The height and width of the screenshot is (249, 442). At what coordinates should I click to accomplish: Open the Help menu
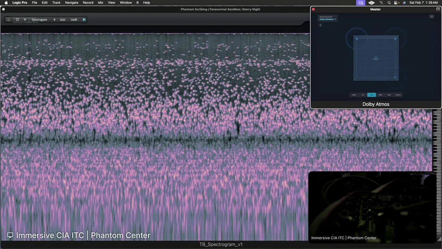pyautogui.click(x=146, y=2)
